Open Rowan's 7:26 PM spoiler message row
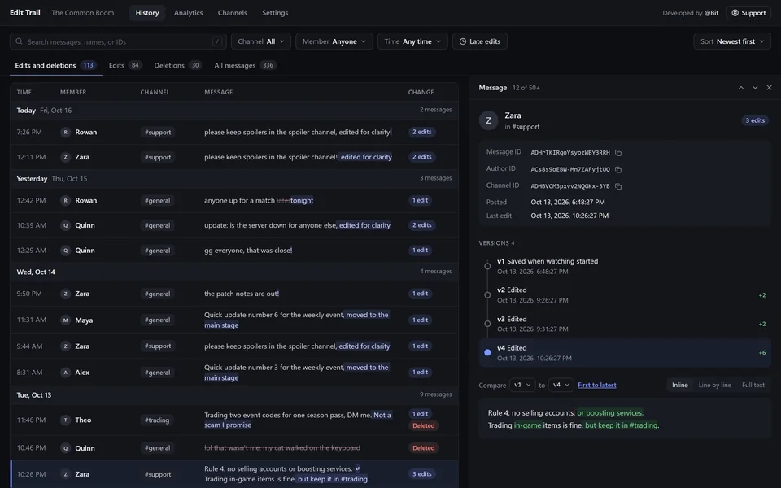 pyautogui.click(x=234, y=132)
